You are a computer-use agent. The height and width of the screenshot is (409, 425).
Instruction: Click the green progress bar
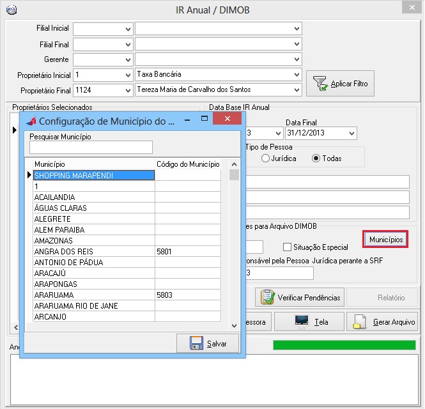[344, 345]
